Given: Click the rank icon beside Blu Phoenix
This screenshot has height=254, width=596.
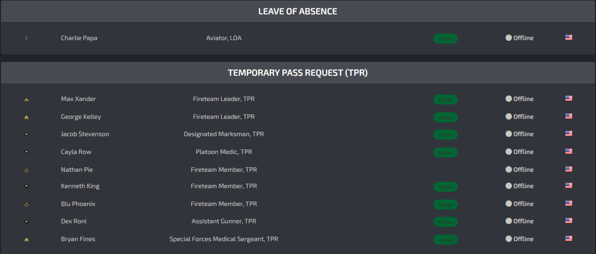Looking at the screenshot, I should point(26,204).
